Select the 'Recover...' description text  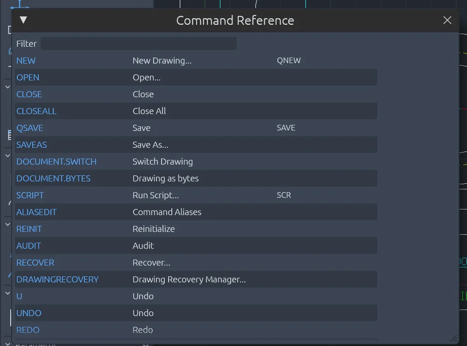(x=151, y=263)
